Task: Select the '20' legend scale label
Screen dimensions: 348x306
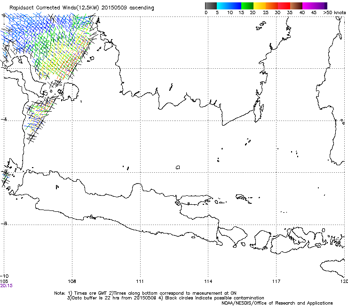Action: tap(253, 13)
